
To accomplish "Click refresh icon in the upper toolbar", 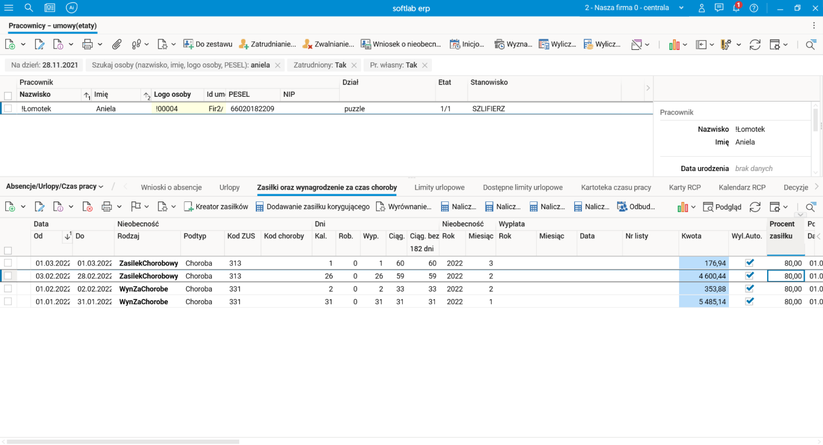I will click(x=755, y=45).
